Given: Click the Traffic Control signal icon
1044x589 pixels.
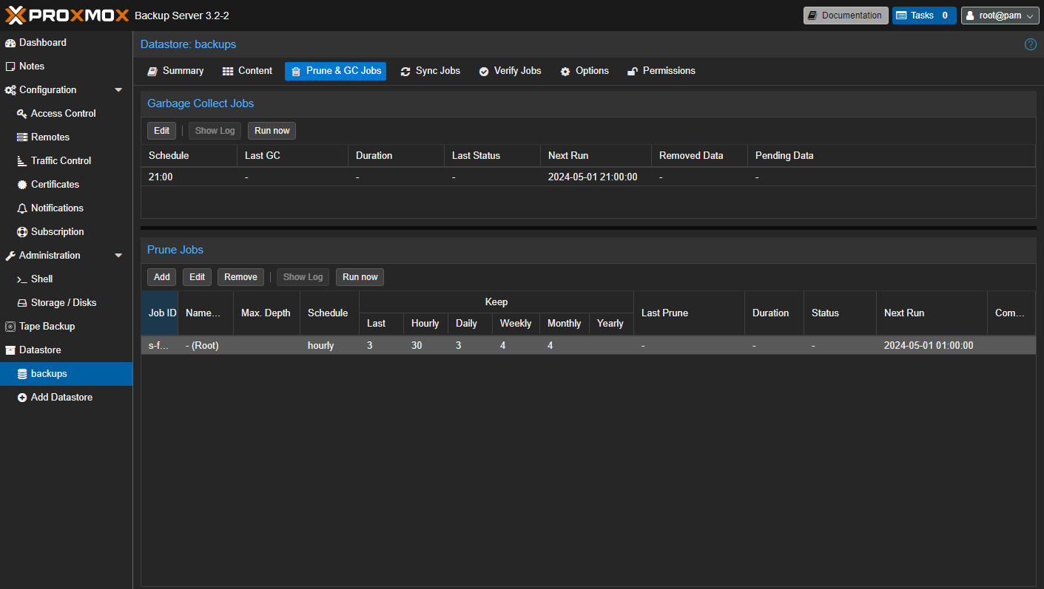Looking at the screenshot, I should pyautogui.click(x=22, y=161).
